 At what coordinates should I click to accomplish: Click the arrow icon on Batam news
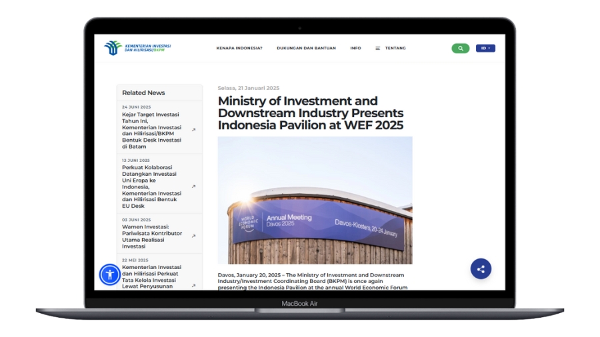pos(193,130)
